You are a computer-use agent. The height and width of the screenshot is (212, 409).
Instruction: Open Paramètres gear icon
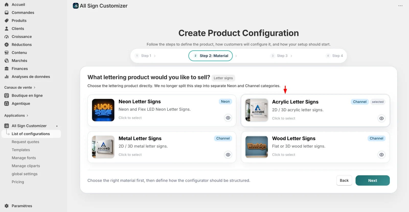7,206
